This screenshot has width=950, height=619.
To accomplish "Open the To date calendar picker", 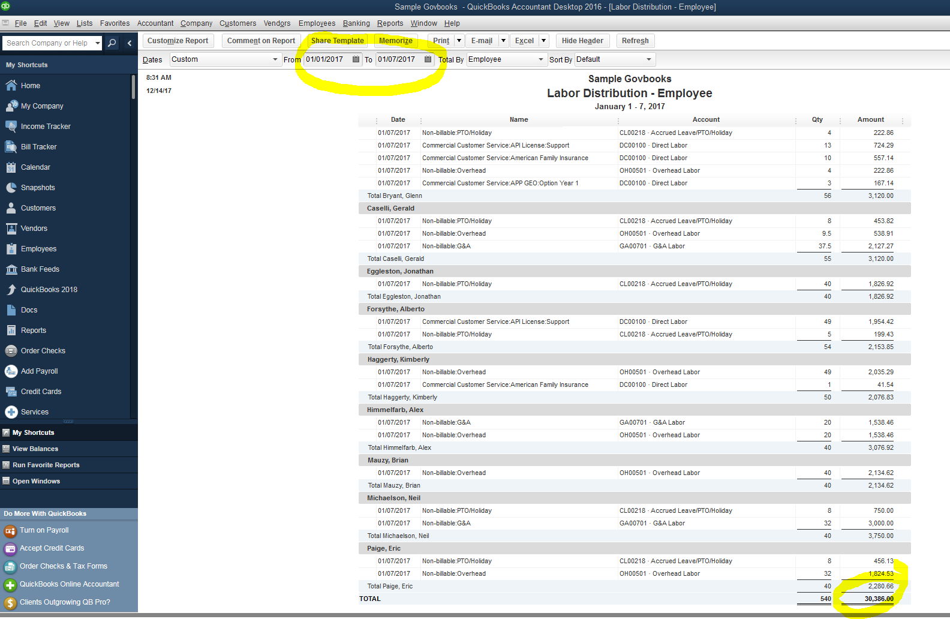I will click(x=428, y=59).
